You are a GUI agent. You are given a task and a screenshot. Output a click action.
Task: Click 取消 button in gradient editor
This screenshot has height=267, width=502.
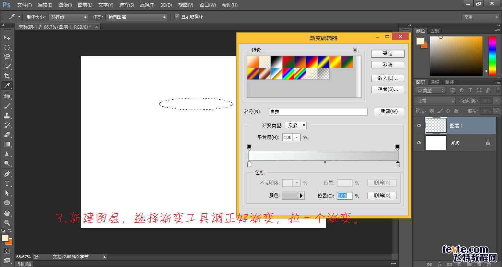(388, 64)
